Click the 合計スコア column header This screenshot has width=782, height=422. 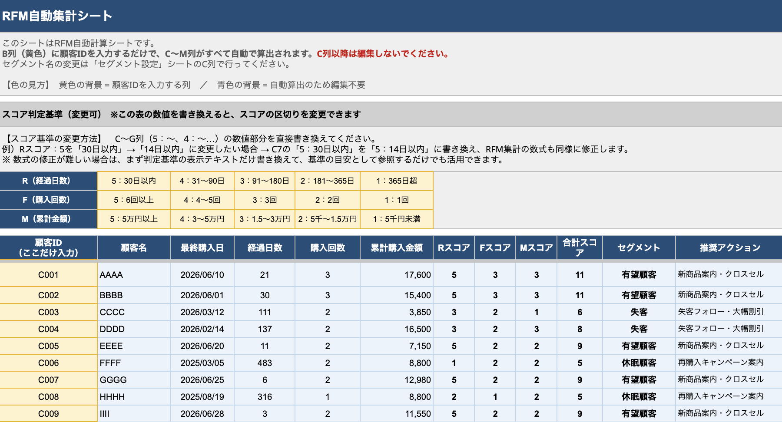click(x=580, y=248)
